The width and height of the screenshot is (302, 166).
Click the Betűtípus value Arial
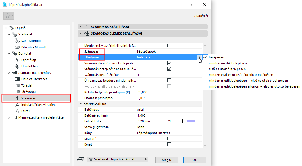coord(140,110)
